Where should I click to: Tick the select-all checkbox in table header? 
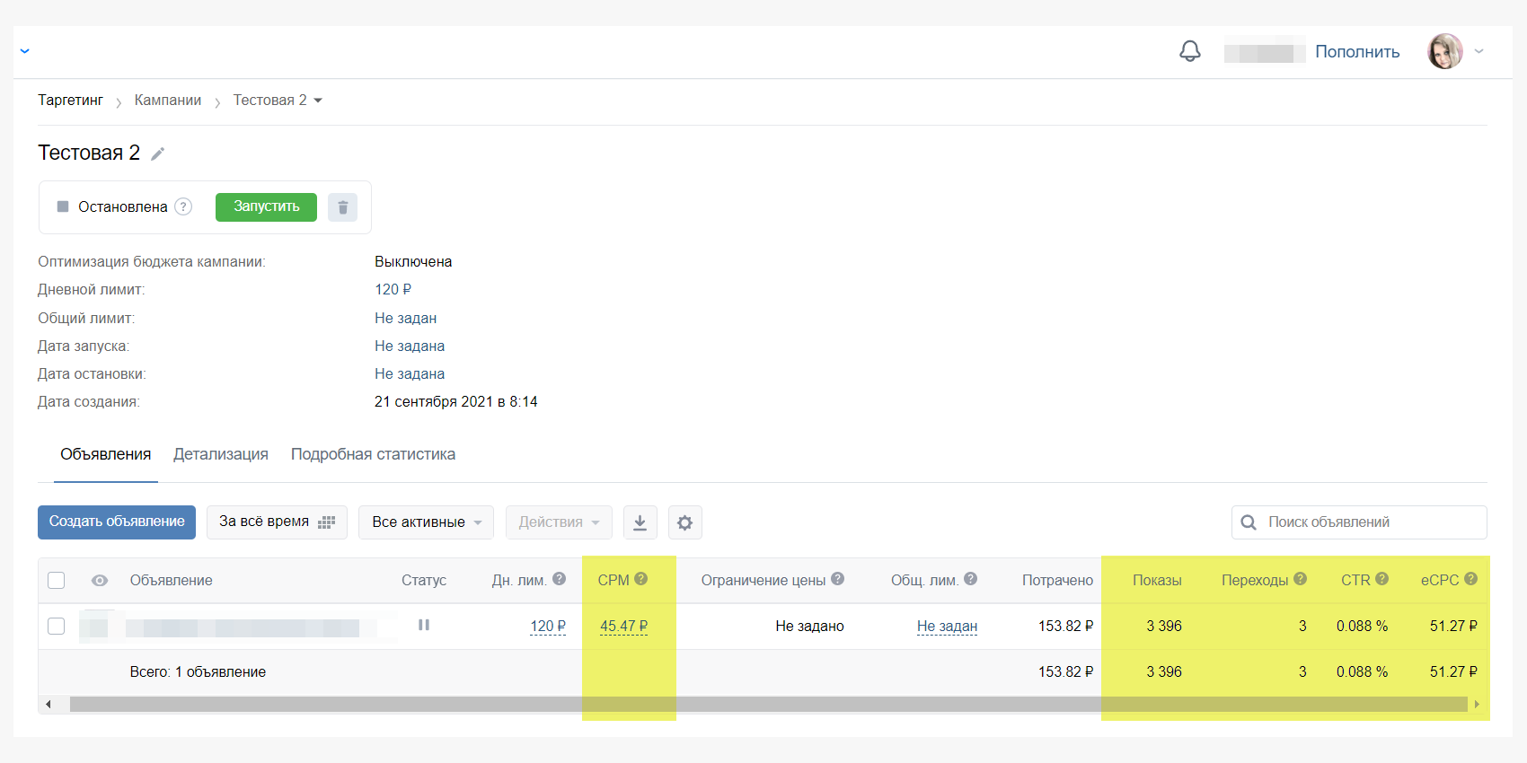57,580
